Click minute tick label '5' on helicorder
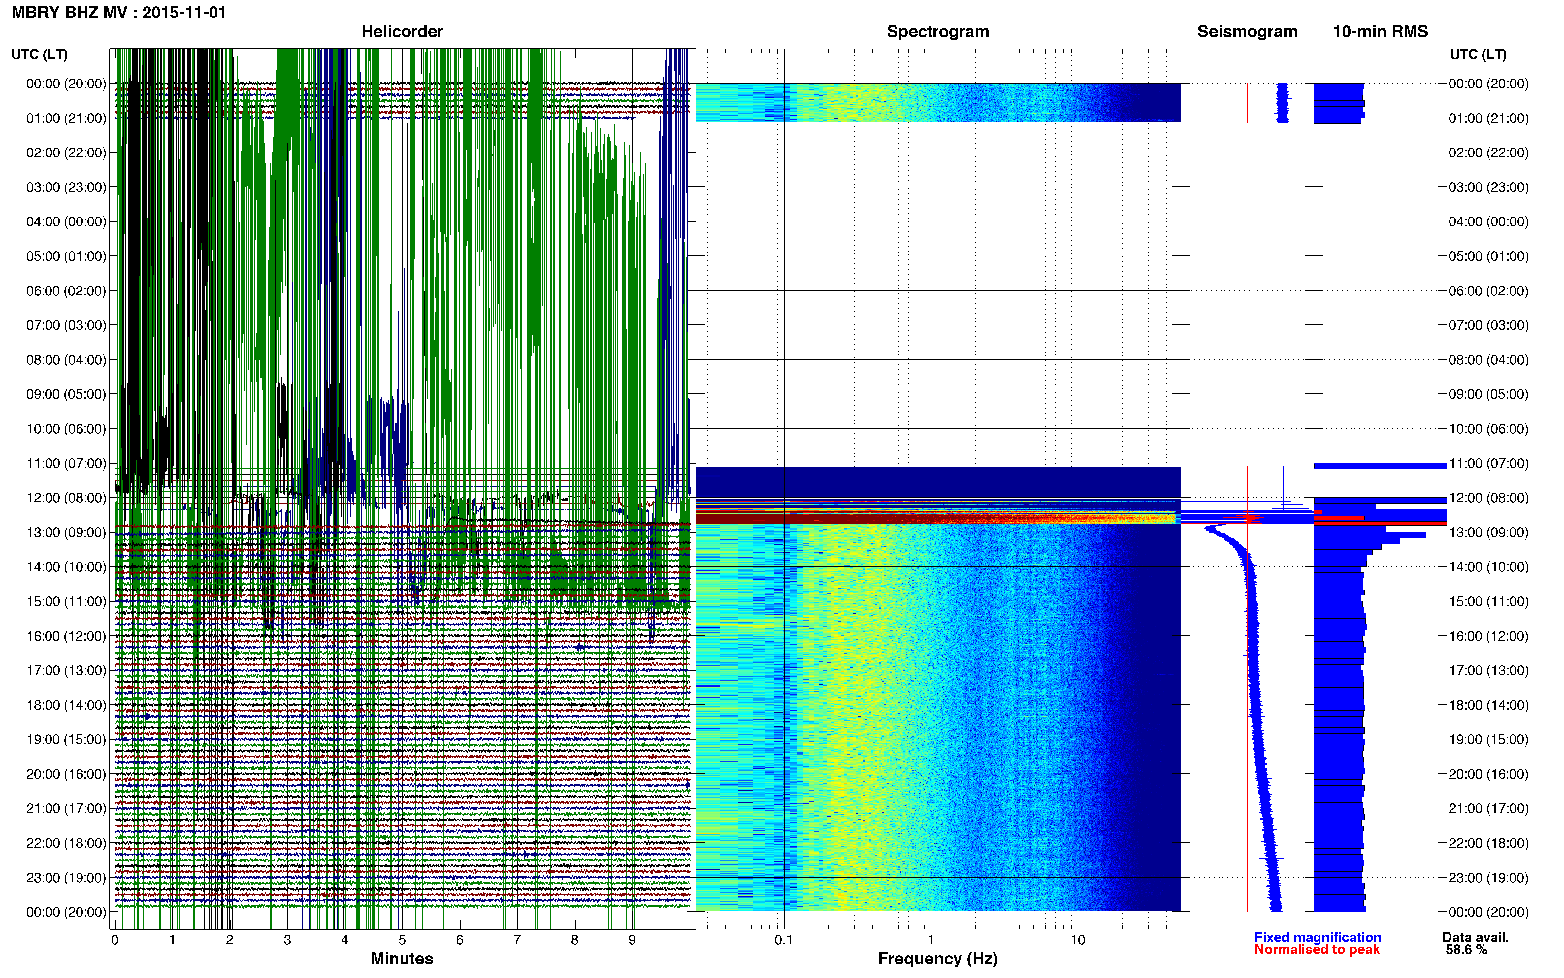Screen dimensions: 1564x978 402,940
